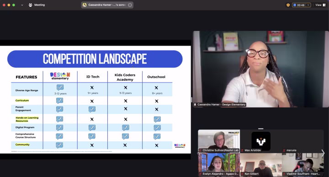This screenshot has width=329, height=177.
Task: Click the iD Tech column header
Action: [93, 77]
